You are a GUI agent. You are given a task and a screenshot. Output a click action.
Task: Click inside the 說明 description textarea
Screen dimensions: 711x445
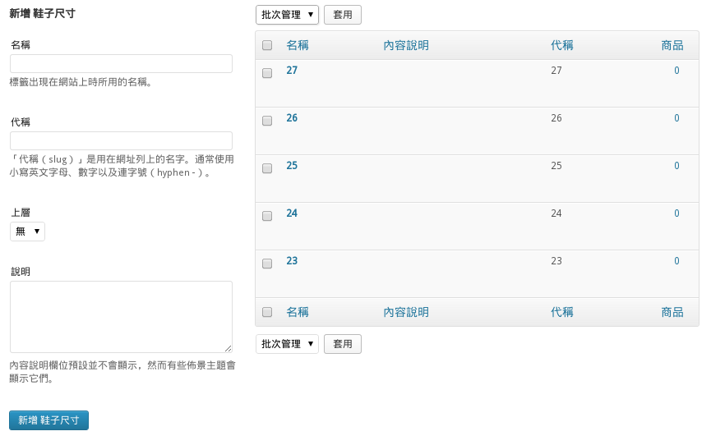(x=121, y=317)
